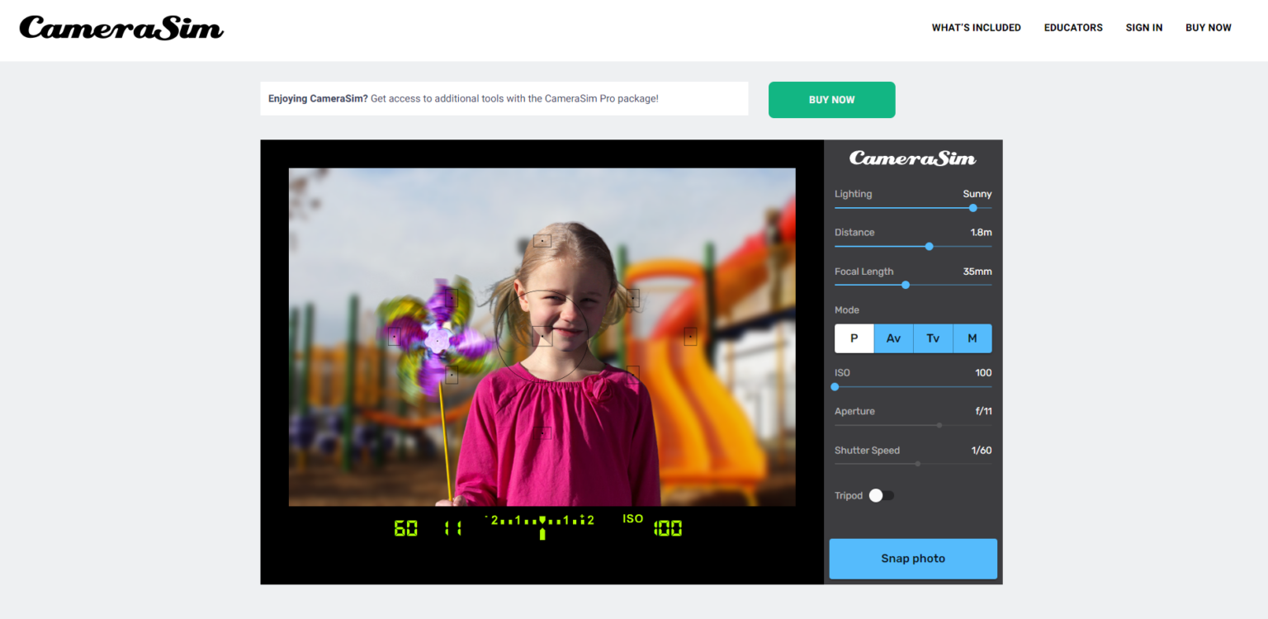1268x619 pixels.
Task: Select Av aperture priority mode
Action: coord(893,338)
